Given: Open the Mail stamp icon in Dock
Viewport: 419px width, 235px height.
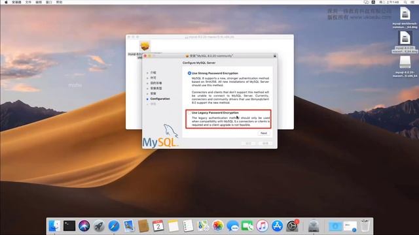Looking at the screenshot, I should tap(129, 226).
